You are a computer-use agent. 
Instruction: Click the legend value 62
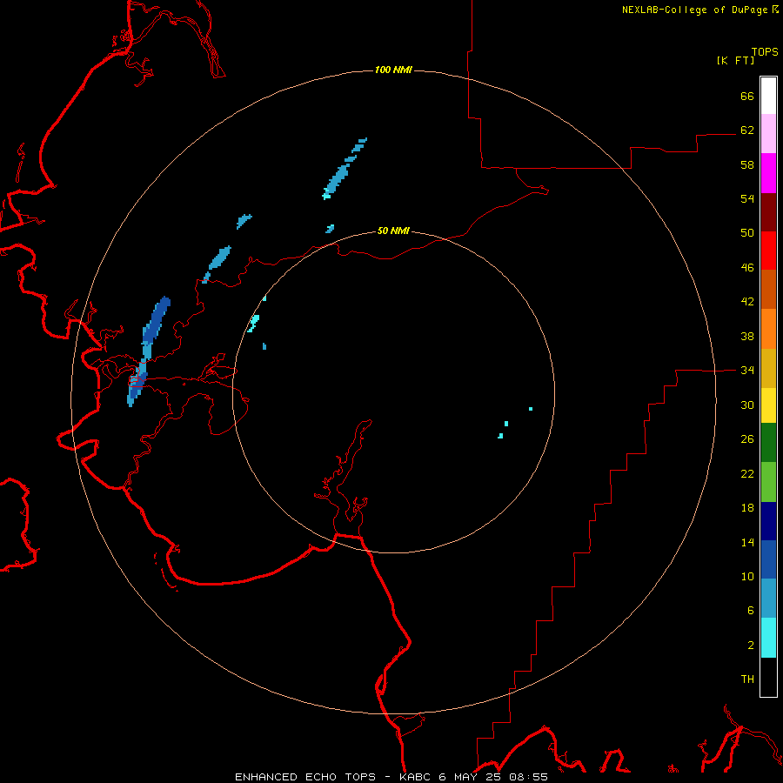[747, 130]
